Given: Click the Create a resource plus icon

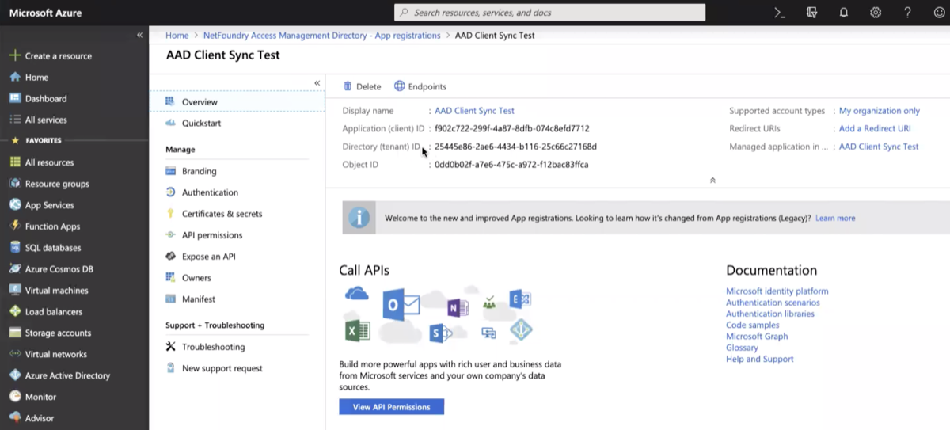Looking at the screenshot, I should point(15,56).
